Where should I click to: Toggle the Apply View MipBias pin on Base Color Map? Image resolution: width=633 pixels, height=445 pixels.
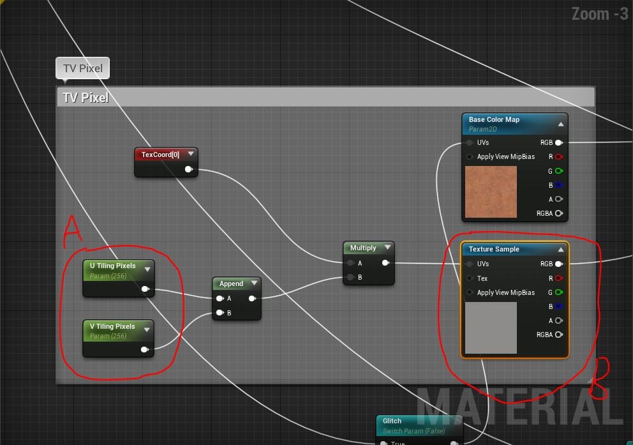coord(470,156)
